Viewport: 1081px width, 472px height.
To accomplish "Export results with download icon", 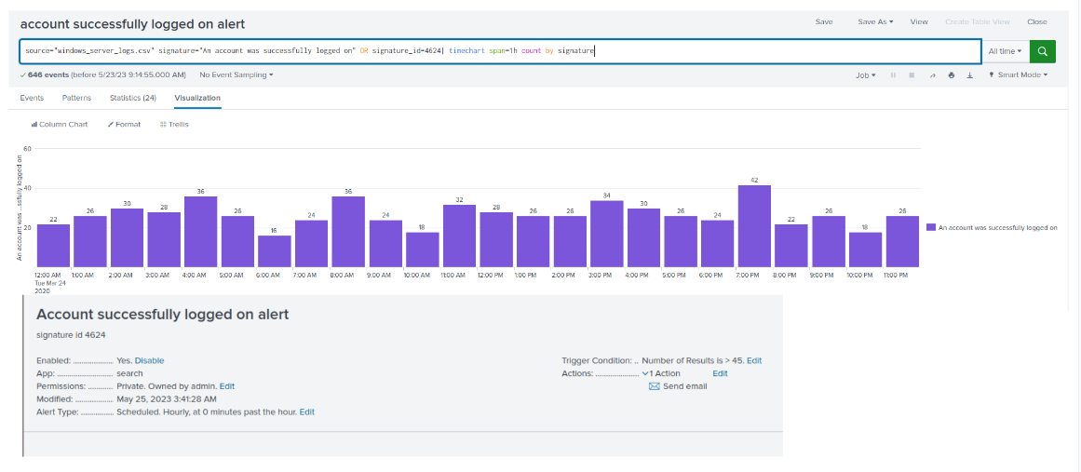I will pyautogui.click(x=969, y=75).
